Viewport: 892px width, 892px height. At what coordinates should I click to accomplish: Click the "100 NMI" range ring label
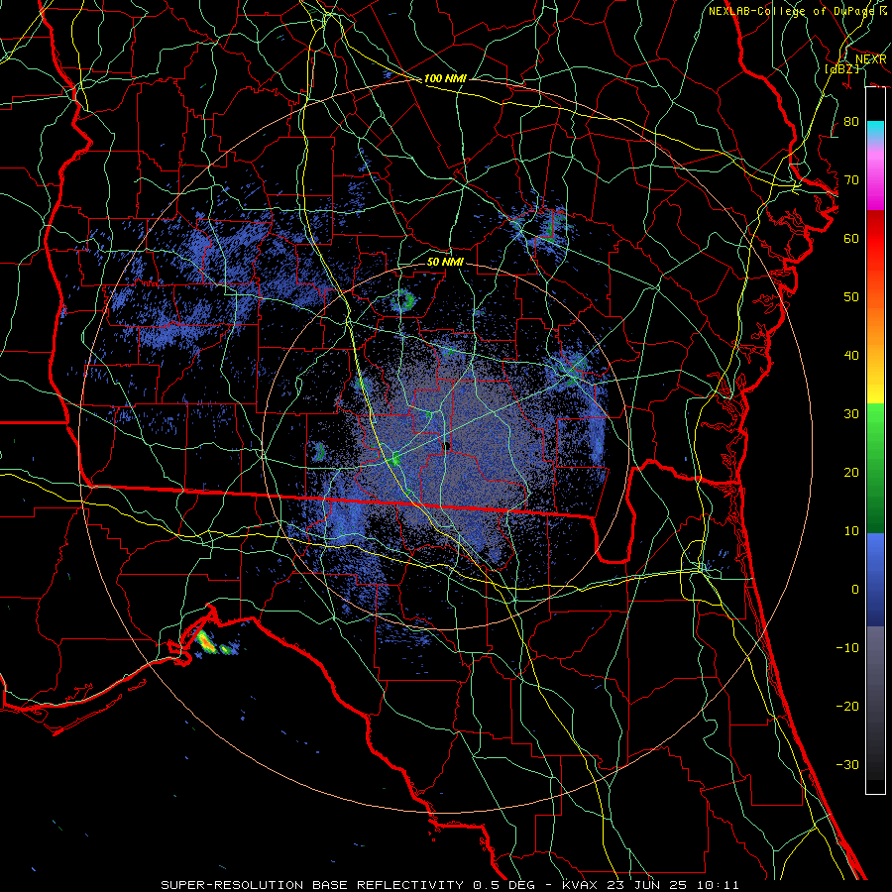tap(445, 78)
